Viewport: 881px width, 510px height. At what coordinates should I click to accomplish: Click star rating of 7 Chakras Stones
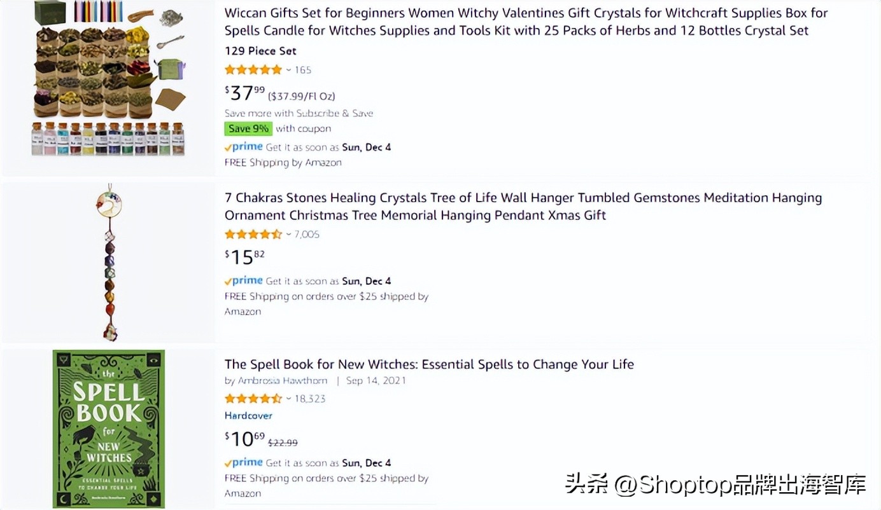[253, 234]
